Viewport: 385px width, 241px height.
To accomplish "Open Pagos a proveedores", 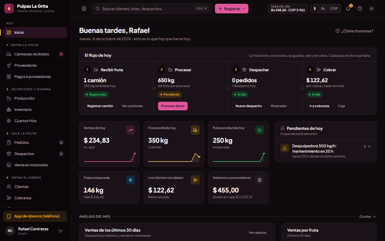I will point(35,77).
